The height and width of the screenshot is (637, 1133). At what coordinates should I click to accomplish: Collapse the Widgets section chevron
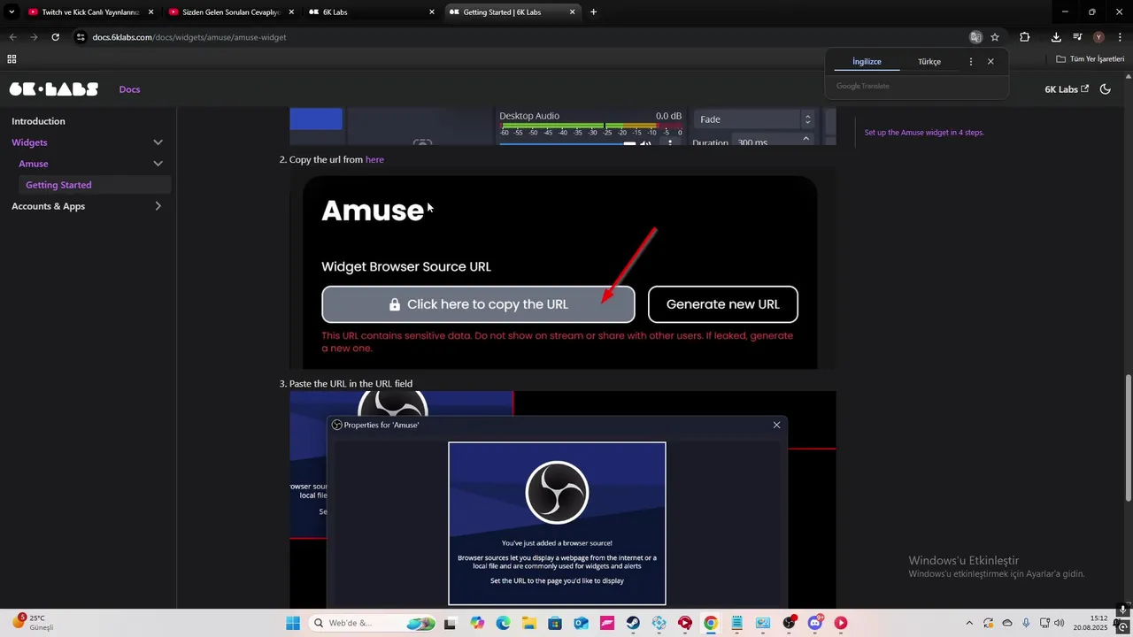[x=158, y=142]
